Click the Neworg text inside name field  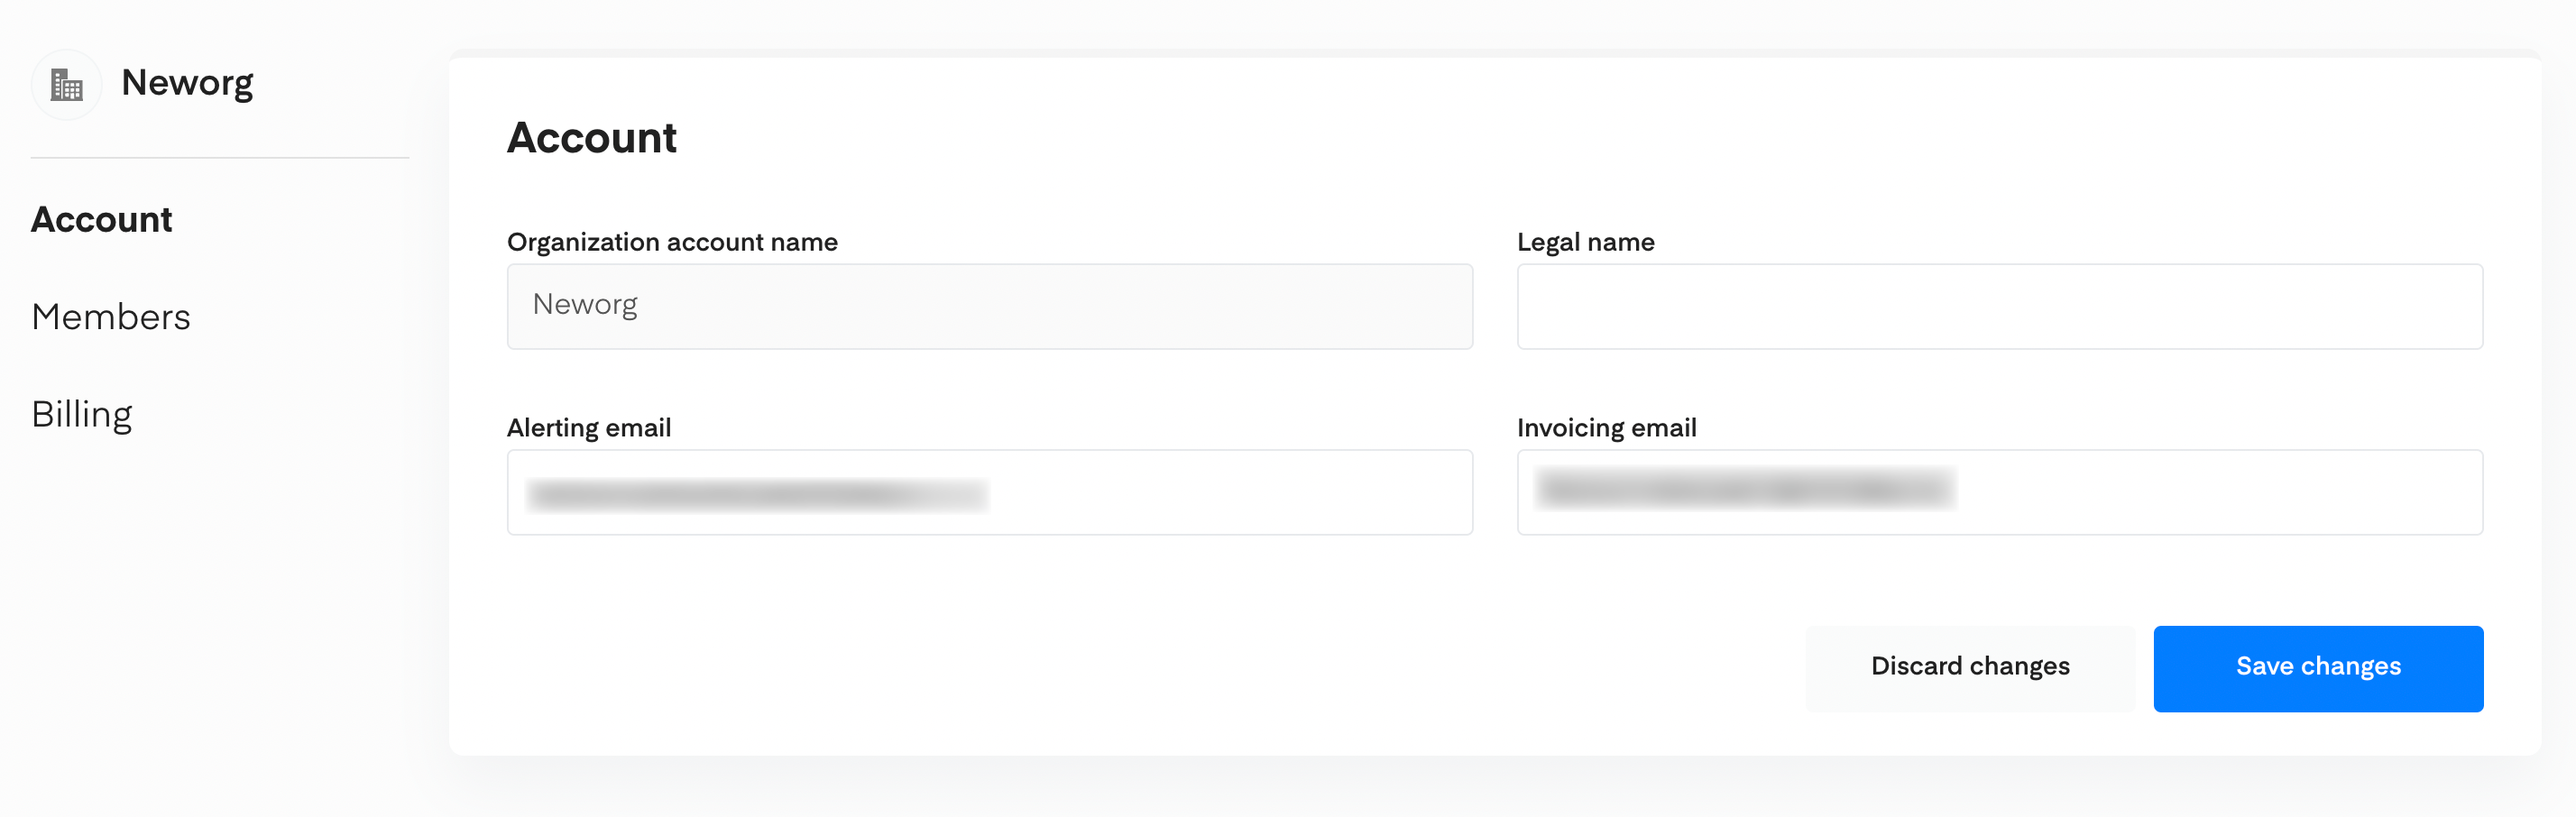585,304
